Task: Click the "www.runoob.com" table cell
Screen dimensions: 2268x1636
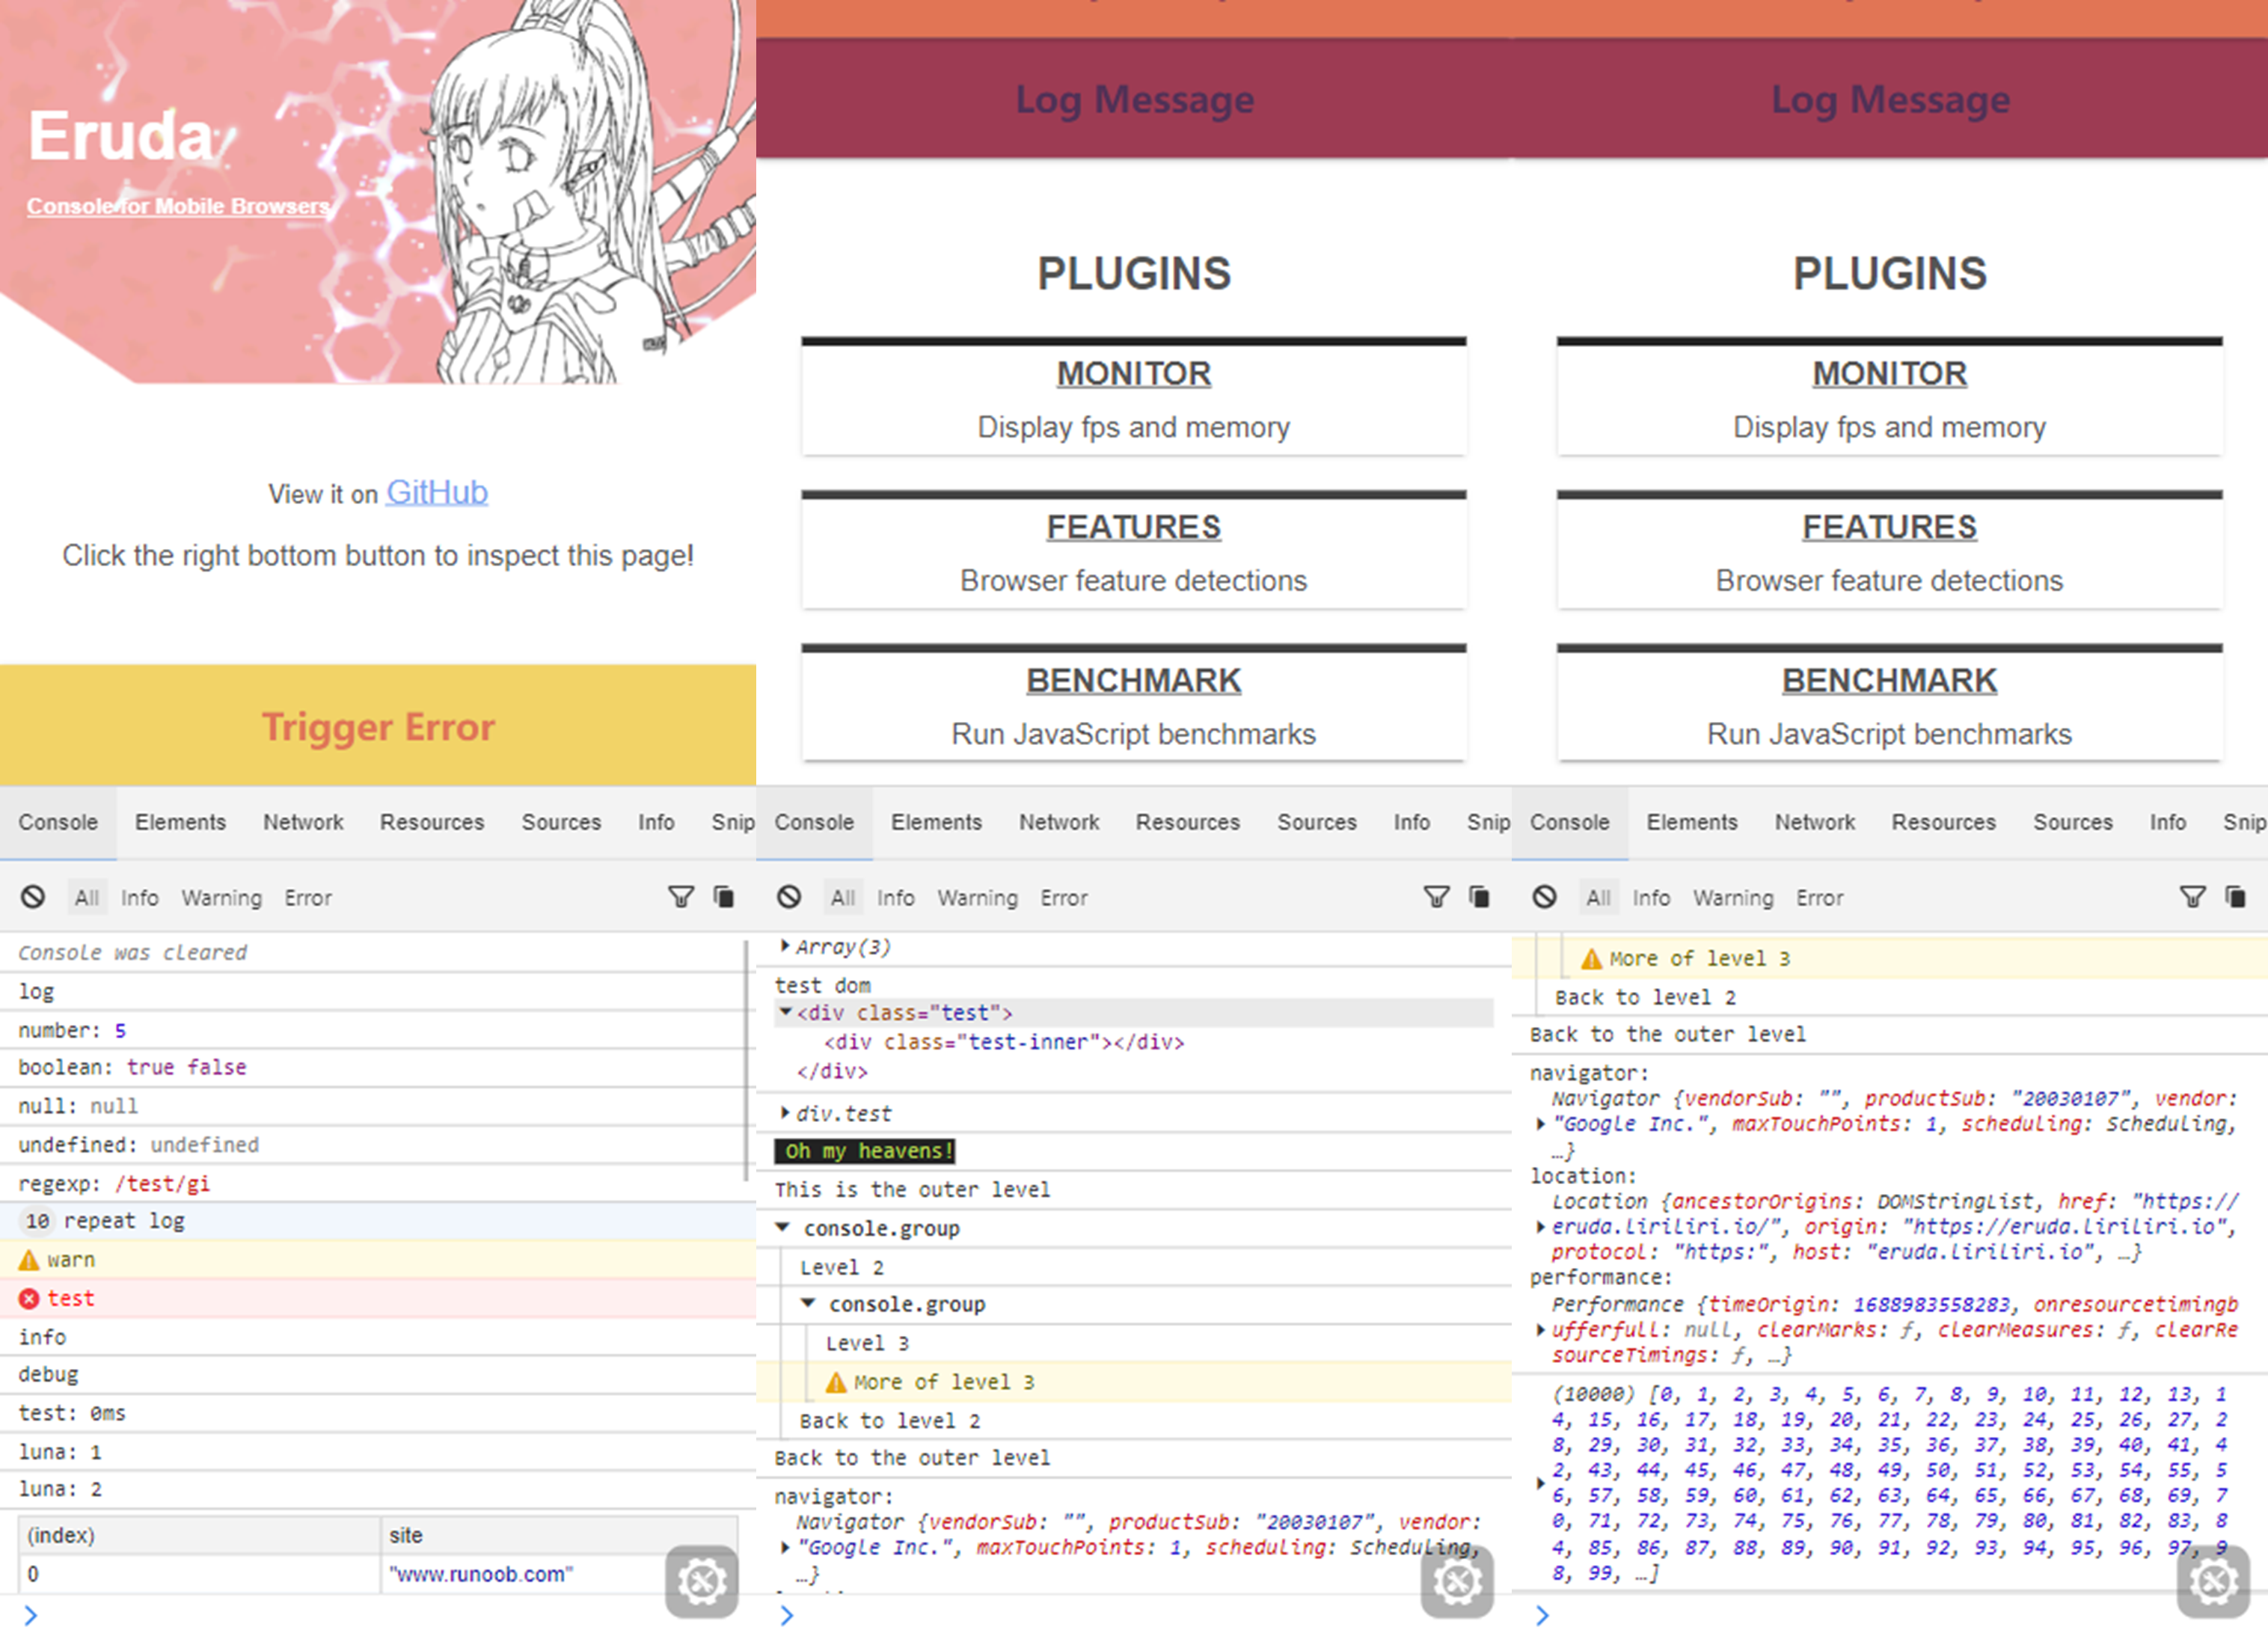Action: pos(559,1574)
